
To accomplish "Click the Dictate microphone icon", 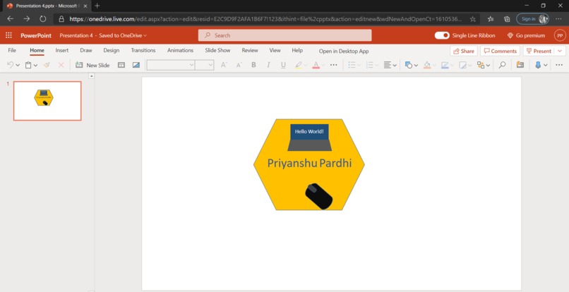I will [x=538, y=65].
